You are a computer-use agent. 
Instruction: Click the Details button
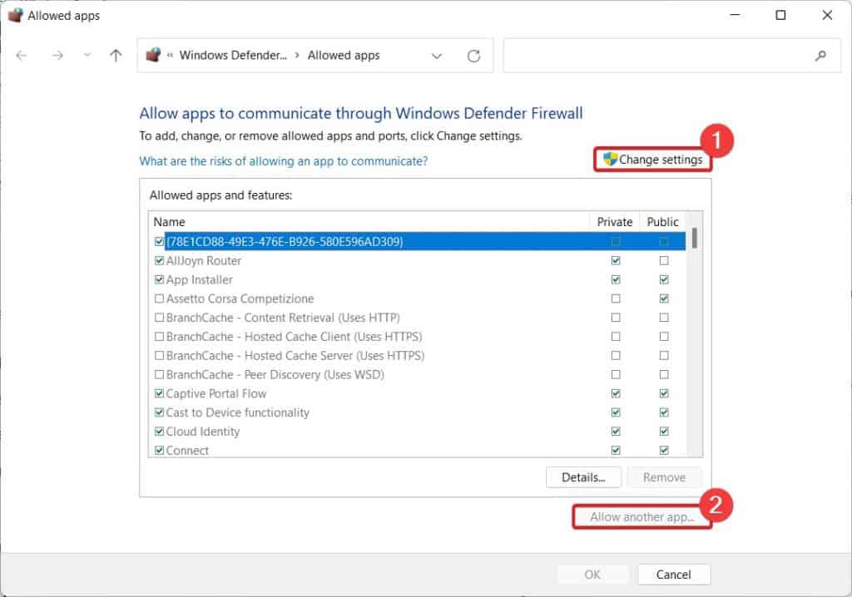coord(582,477)
